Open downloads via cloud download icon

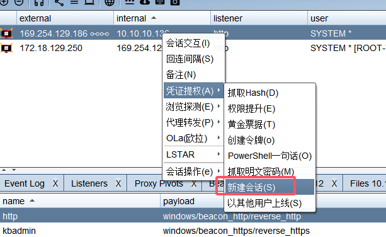145,3
